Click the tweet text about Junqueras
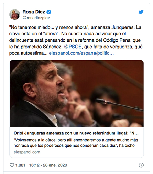The height and width of the screenshot is (174, 153). (76, 40)
